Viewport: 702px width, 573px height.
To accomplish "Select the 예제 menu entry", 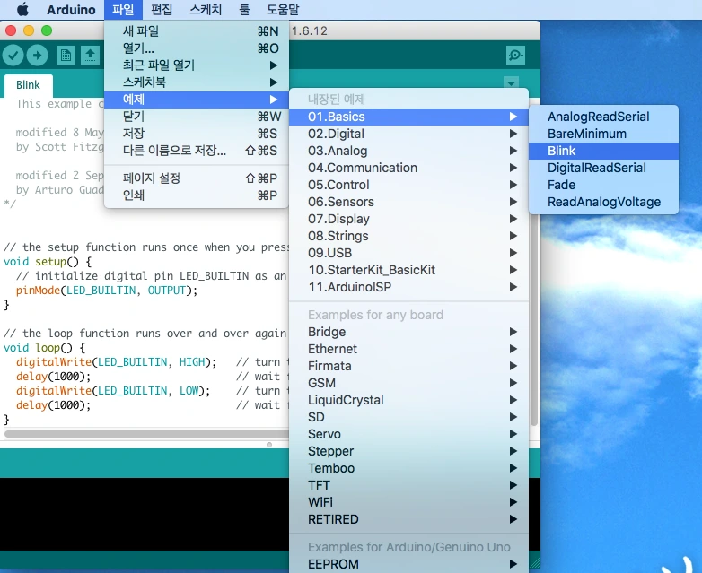I will 197,100.
